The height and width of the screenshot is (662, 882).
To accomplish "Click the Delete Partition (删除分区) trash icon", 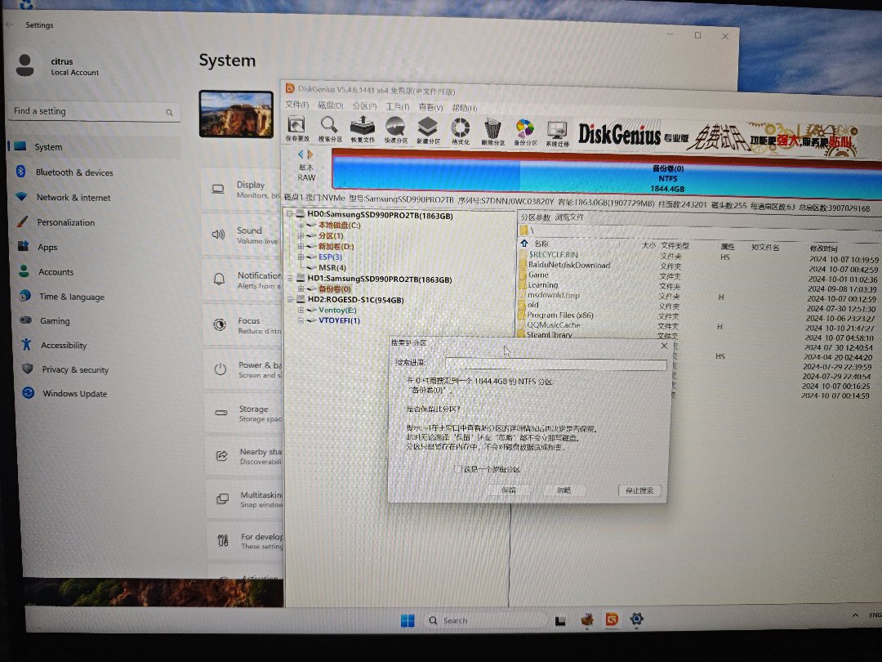I will pos(492,131).
